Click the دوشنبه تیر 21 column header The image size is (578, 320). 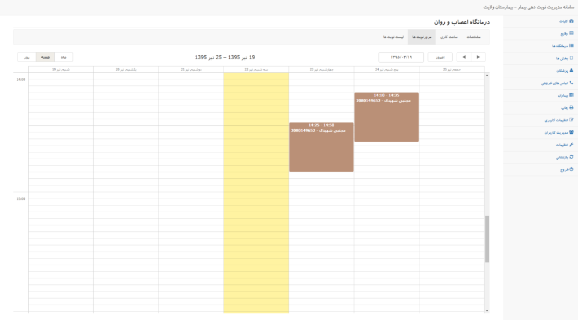click(191, 69)
